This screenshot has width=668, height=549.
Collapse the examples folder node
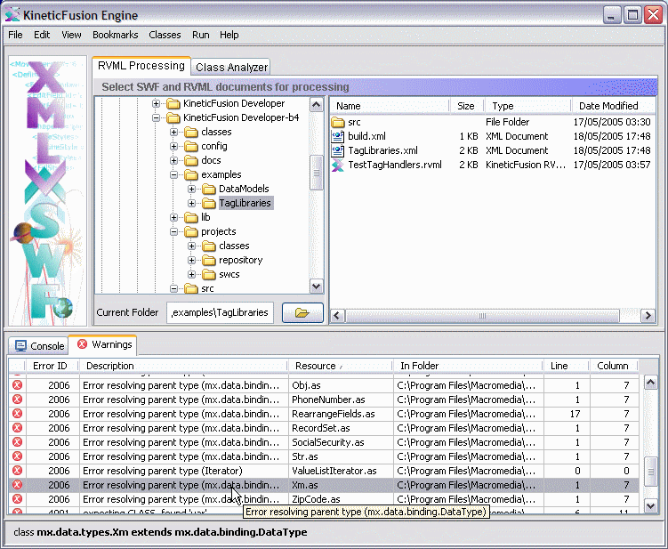pyautogui.click(x=174, y=174)
